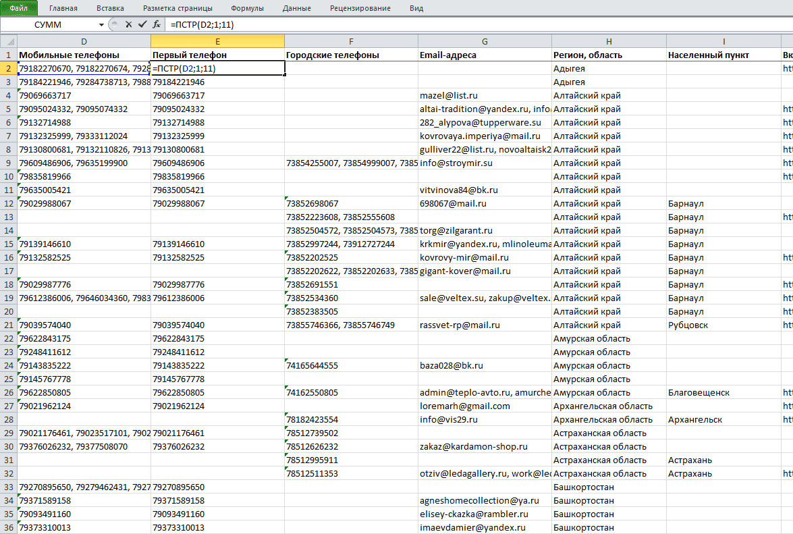Select column D header
Image resolution: width=793 pixels, height=534 pixels.
[x=84, y=41]
